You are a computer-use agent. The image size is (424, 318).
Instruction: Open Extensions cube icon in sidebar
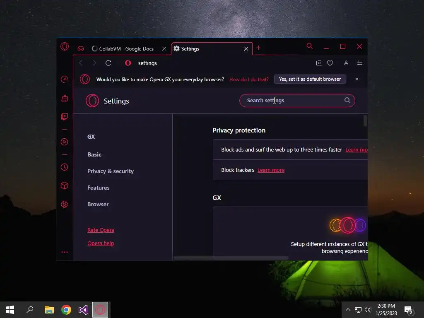(64, 185)
